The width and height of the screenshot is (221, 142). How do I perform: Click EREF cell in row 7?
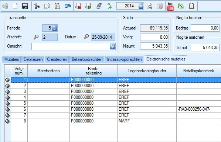147,115
